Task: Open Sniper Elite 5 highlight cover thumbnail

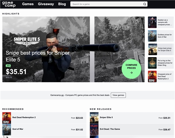Action: [x=153, y=49]
